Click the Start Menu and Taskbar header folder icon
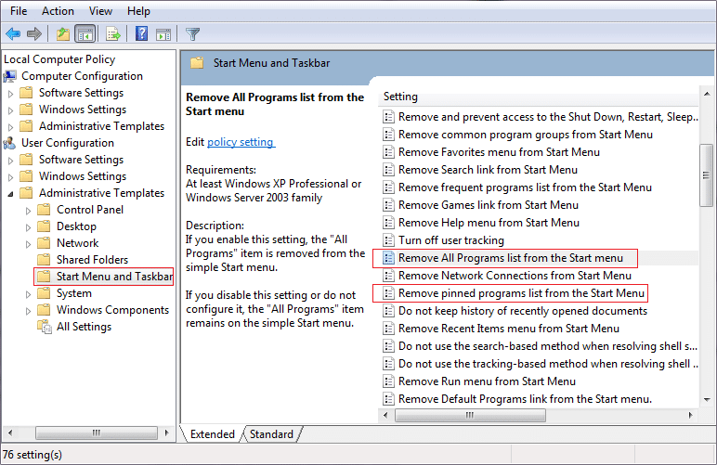 point(197,63)
